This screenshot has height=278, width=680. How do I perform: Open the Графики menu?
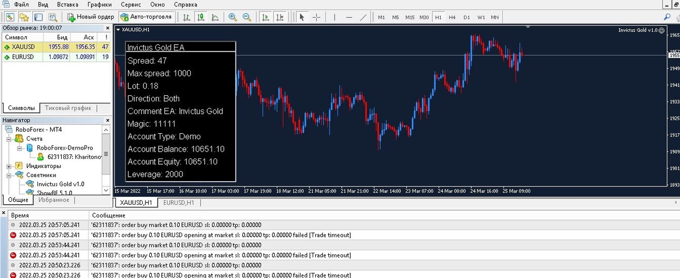click(100, 4)
